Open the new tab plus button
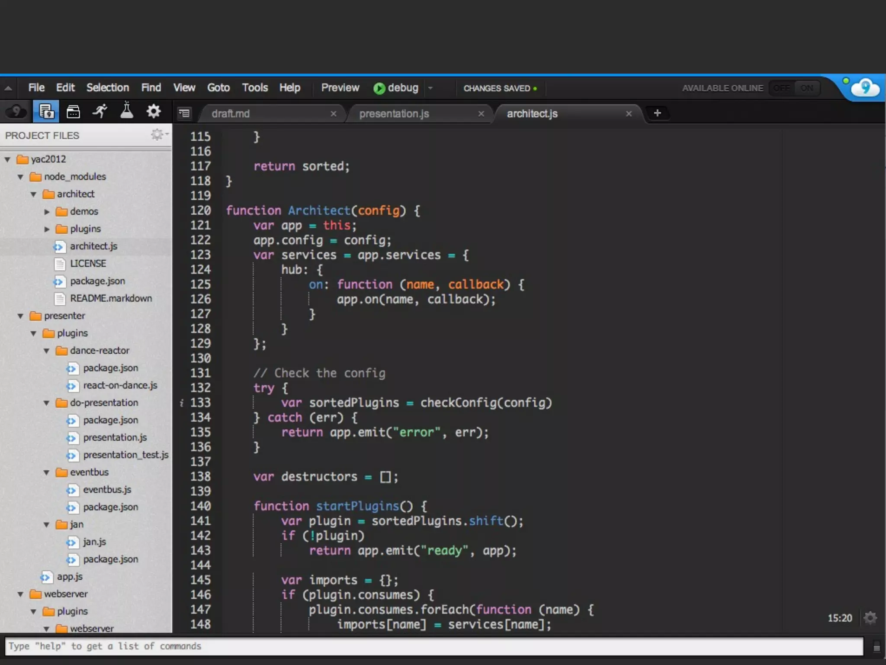The width and height of the screenshot is (886, 665). pyautogui.click(x=657, y=113)
